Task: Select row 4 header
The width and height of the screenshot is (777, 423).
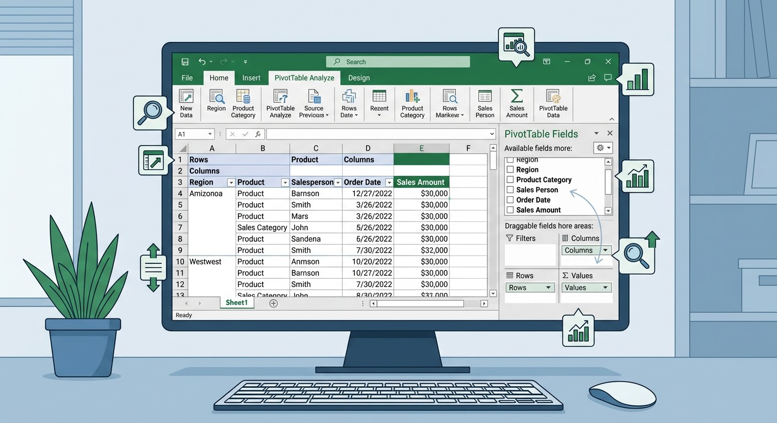Action: point(180,193)
